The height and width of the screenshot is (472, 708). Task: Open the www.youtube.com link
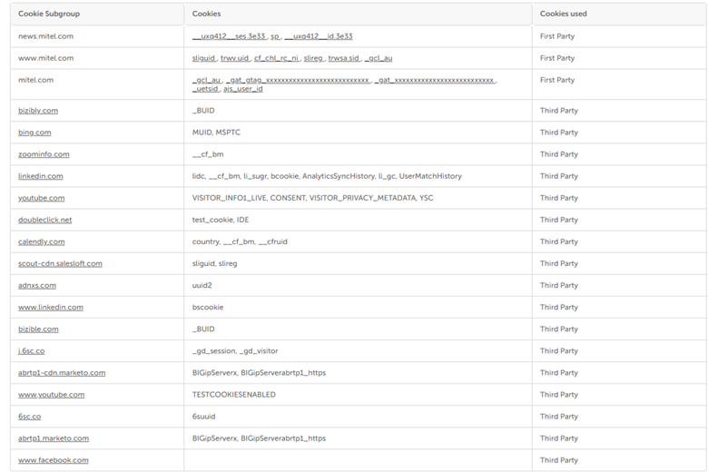pos(51,395)
